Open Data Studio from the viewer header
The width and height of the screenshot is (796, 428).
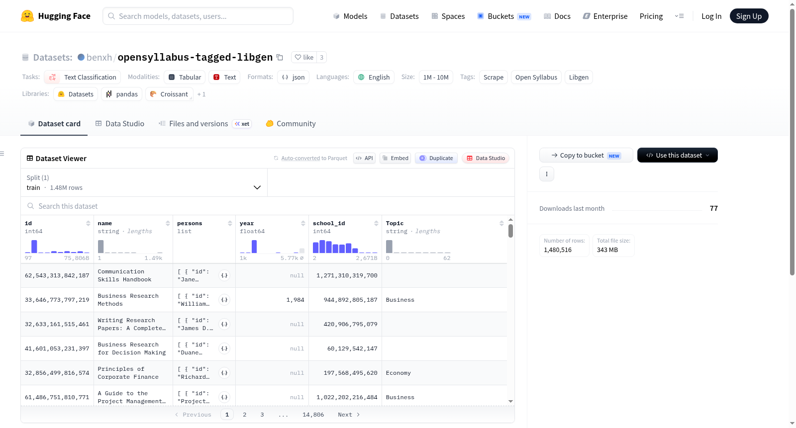pos(486,158)
